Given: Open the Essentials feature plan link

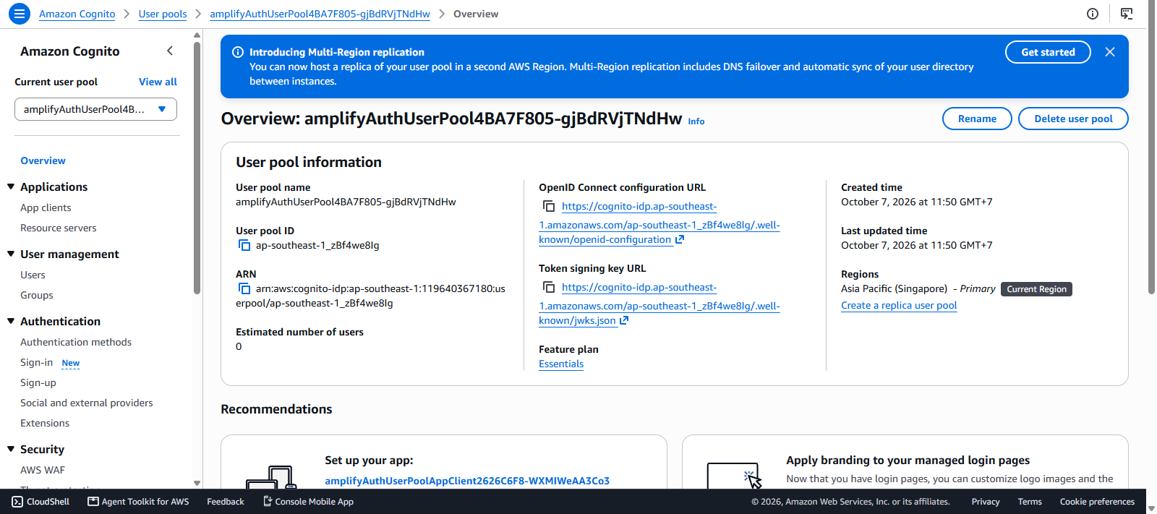Looking at the screenshot, I should point(561,364).
